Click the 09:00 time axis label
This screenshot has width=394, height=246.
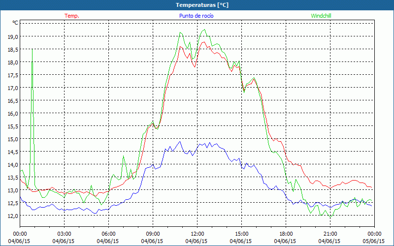153,234
